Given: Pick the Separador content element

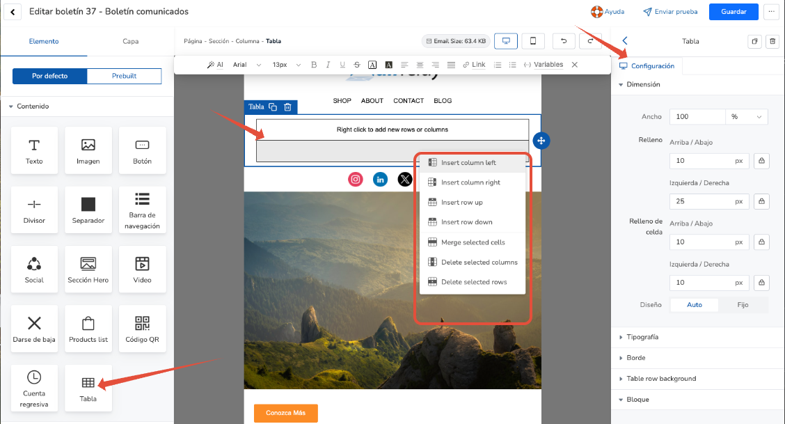Looking at the screenshot, I should pos(88,210).
